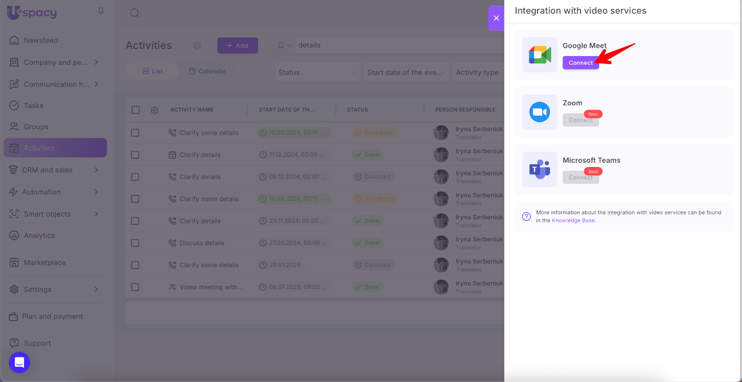
Task: Click the search magnifier icon
Action: (x=134, y=13)
